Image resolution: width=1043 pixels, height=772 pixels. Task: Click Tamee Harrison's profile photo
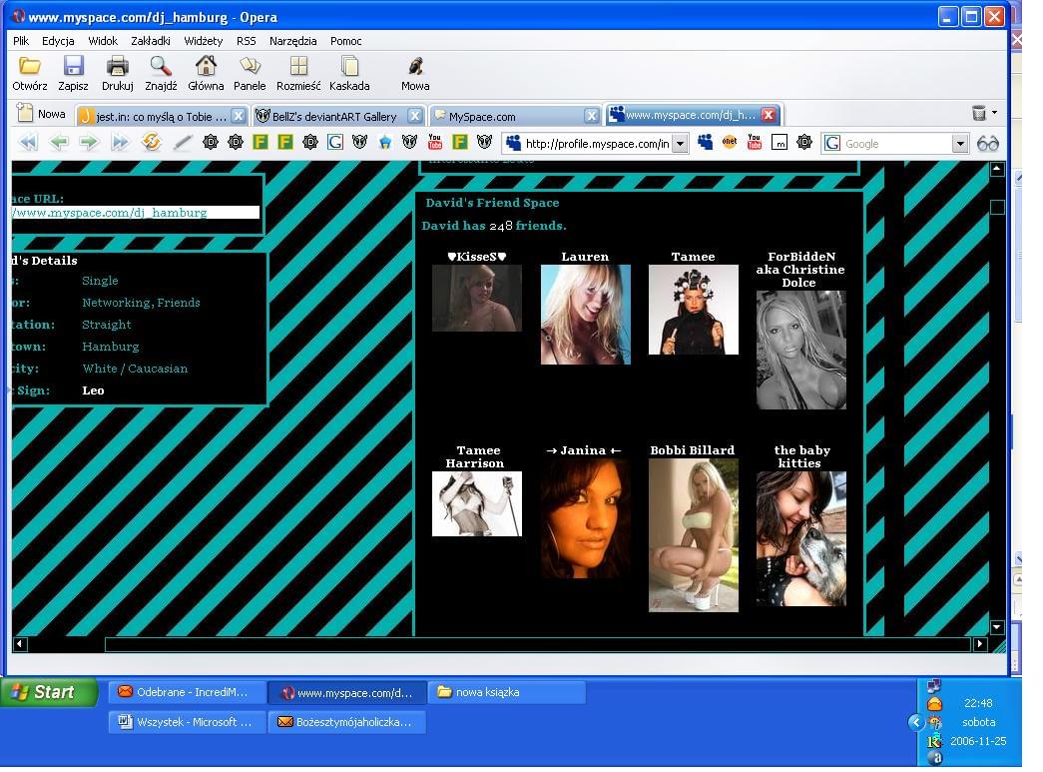tap(477, 503)
